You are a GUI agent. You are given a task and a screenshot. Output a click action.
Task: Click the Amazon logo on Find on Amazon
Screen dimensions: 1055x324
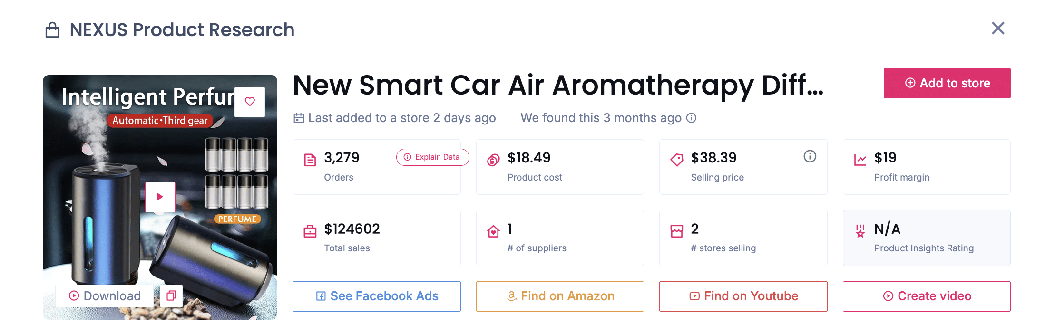[512, 296]
